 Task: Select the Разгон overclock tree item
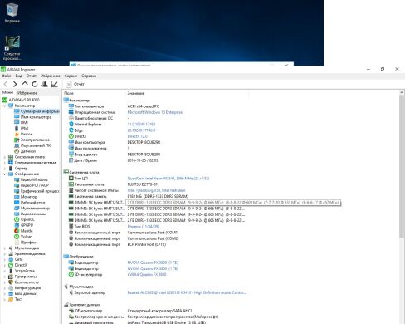click(23, 134)
